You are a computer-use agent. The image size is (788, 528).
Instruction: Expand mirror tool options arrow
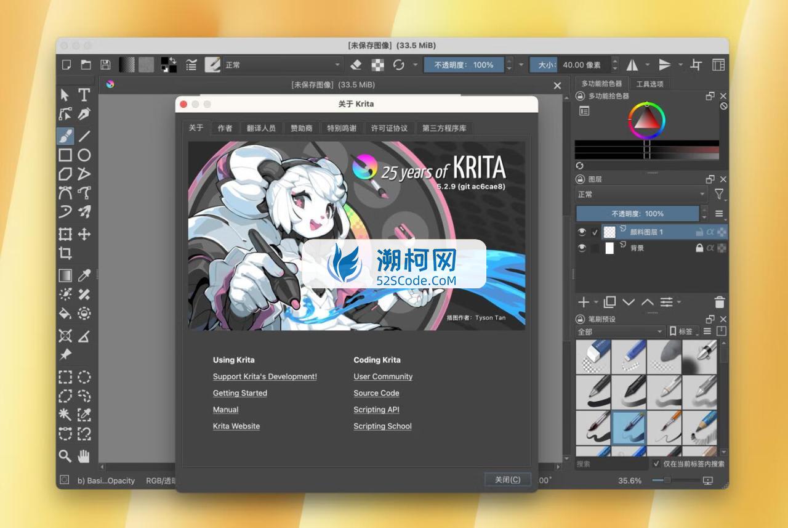(647, 65)
